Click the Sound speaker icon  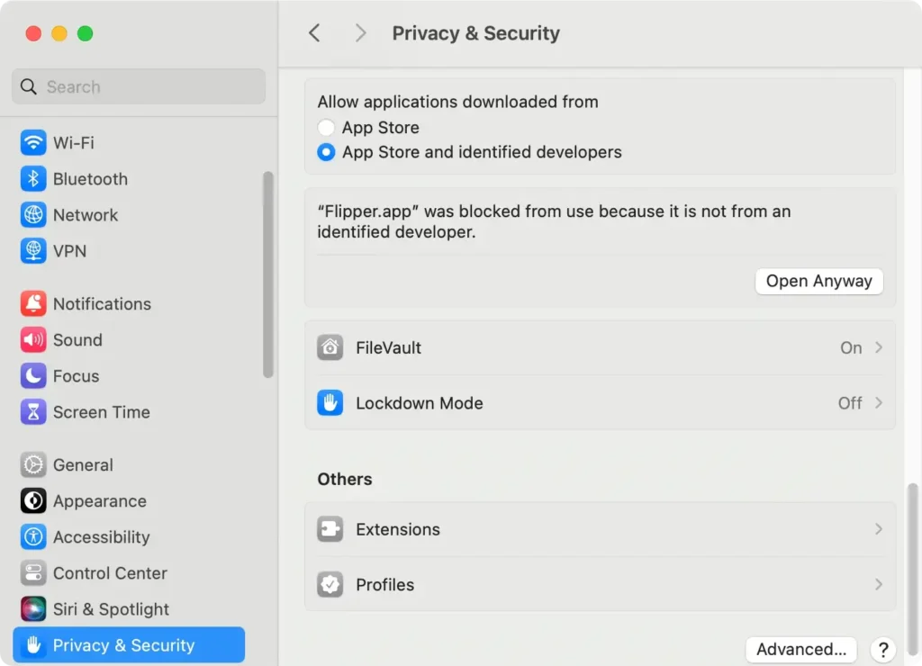33,339
